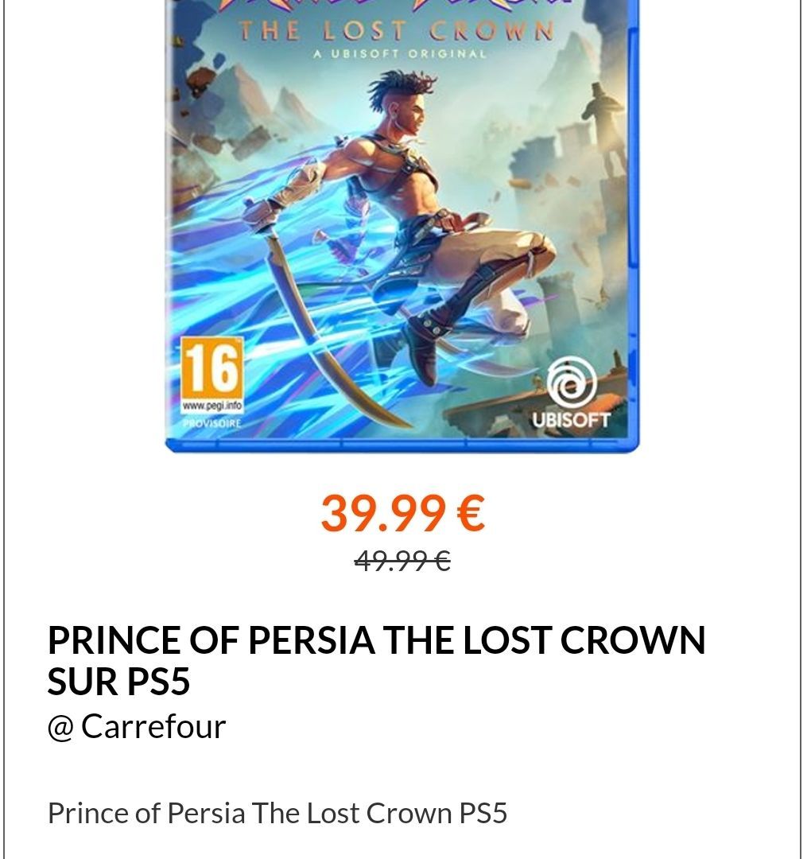
Task: Open "PRINCE OF PERSIA THE LOST CROWN" heading
Action: (x=376, y=639)
